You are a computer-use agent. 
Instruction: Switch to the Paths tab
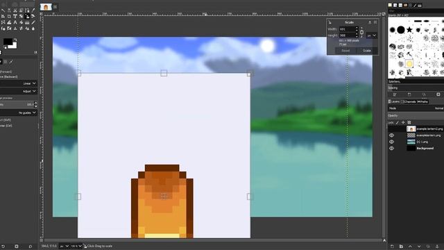point(422,101)
